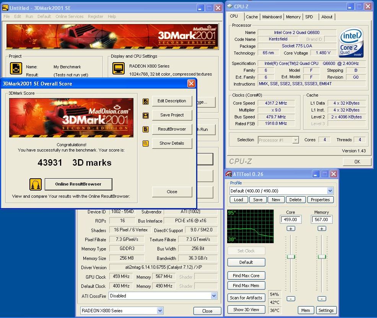Click OK in the CPU-Z window

(x=357, y=162)
